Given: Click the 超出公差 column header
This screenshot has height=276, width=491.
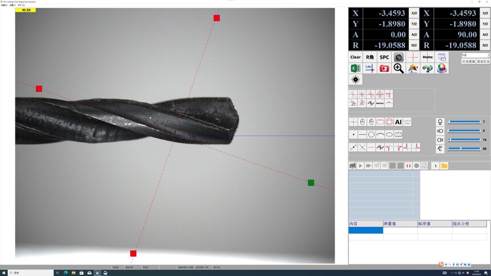Looking at the screenshot, I should coord(469,224).
